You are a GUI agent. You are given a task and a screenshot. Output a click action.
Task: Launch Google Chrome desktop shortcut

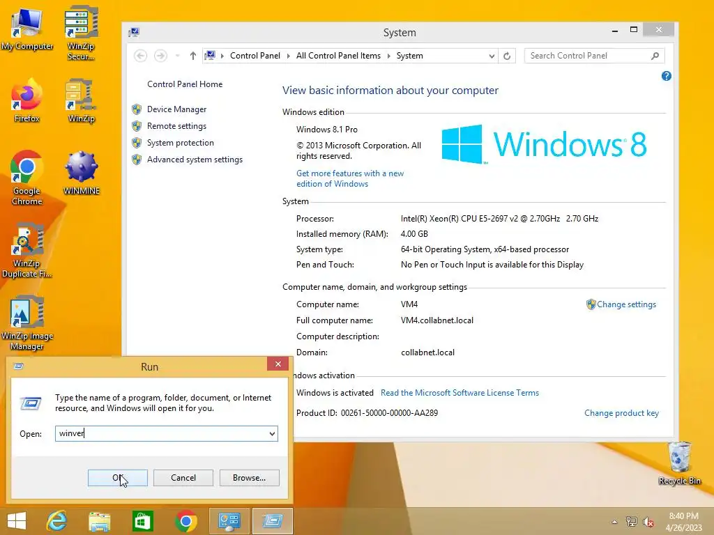tap(26, 178)
